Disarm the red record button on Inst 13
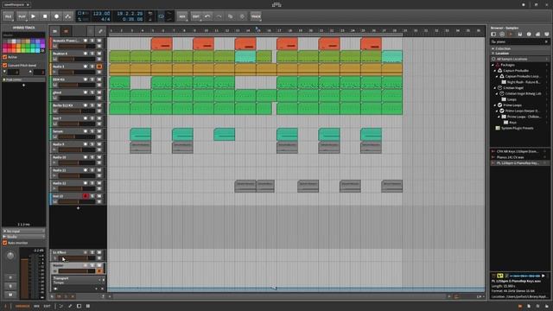The height and width of the screenshot is (311, 553). [x=86, y=196]
